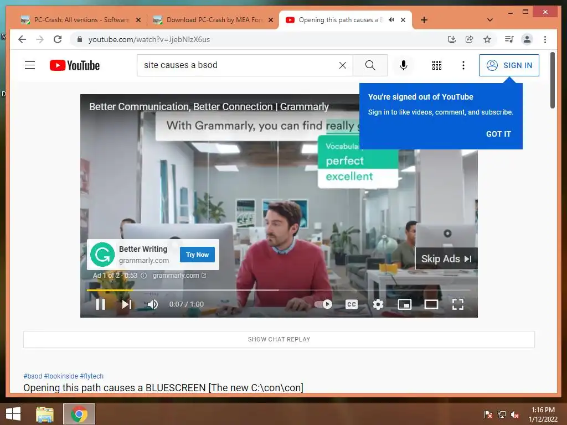Enable miniplayer mode

[x=405, y=304]
